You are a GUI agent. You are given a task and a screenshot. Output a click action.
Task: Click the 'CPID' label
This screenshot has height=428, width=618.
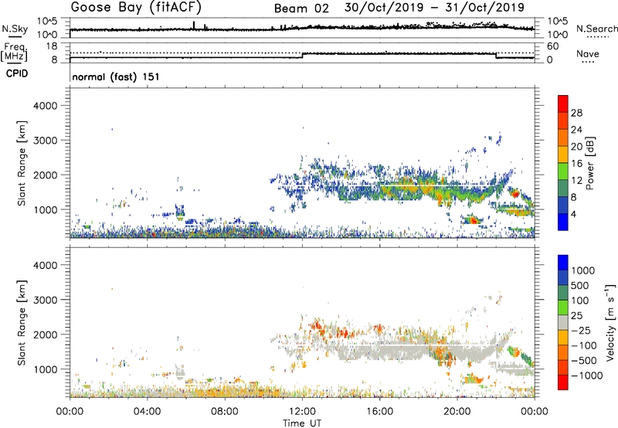pyautogui.click(x=17, y=73)
